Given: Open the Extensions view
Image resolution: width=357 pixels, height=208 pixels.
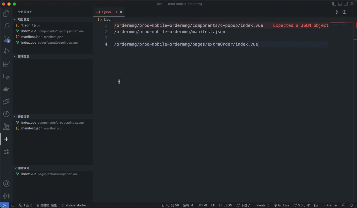Looking at the screenshot, I should point(6,64).
